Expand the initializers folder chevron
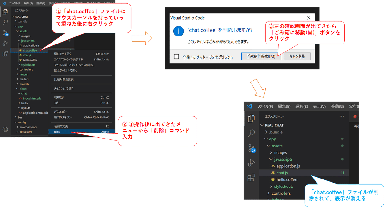The image size is (384, 207). pos(18,132)
